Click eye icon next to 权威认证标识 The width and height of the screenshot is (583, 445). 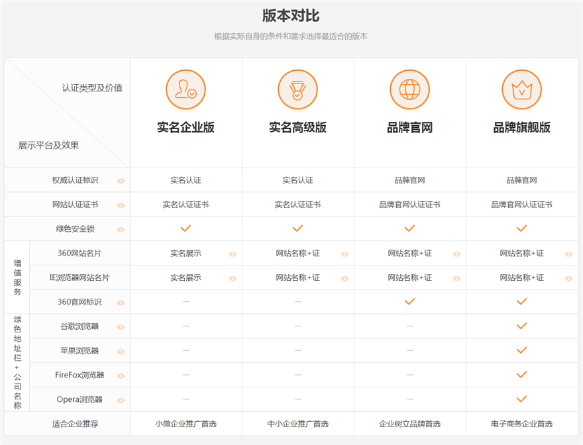(121, 181)
